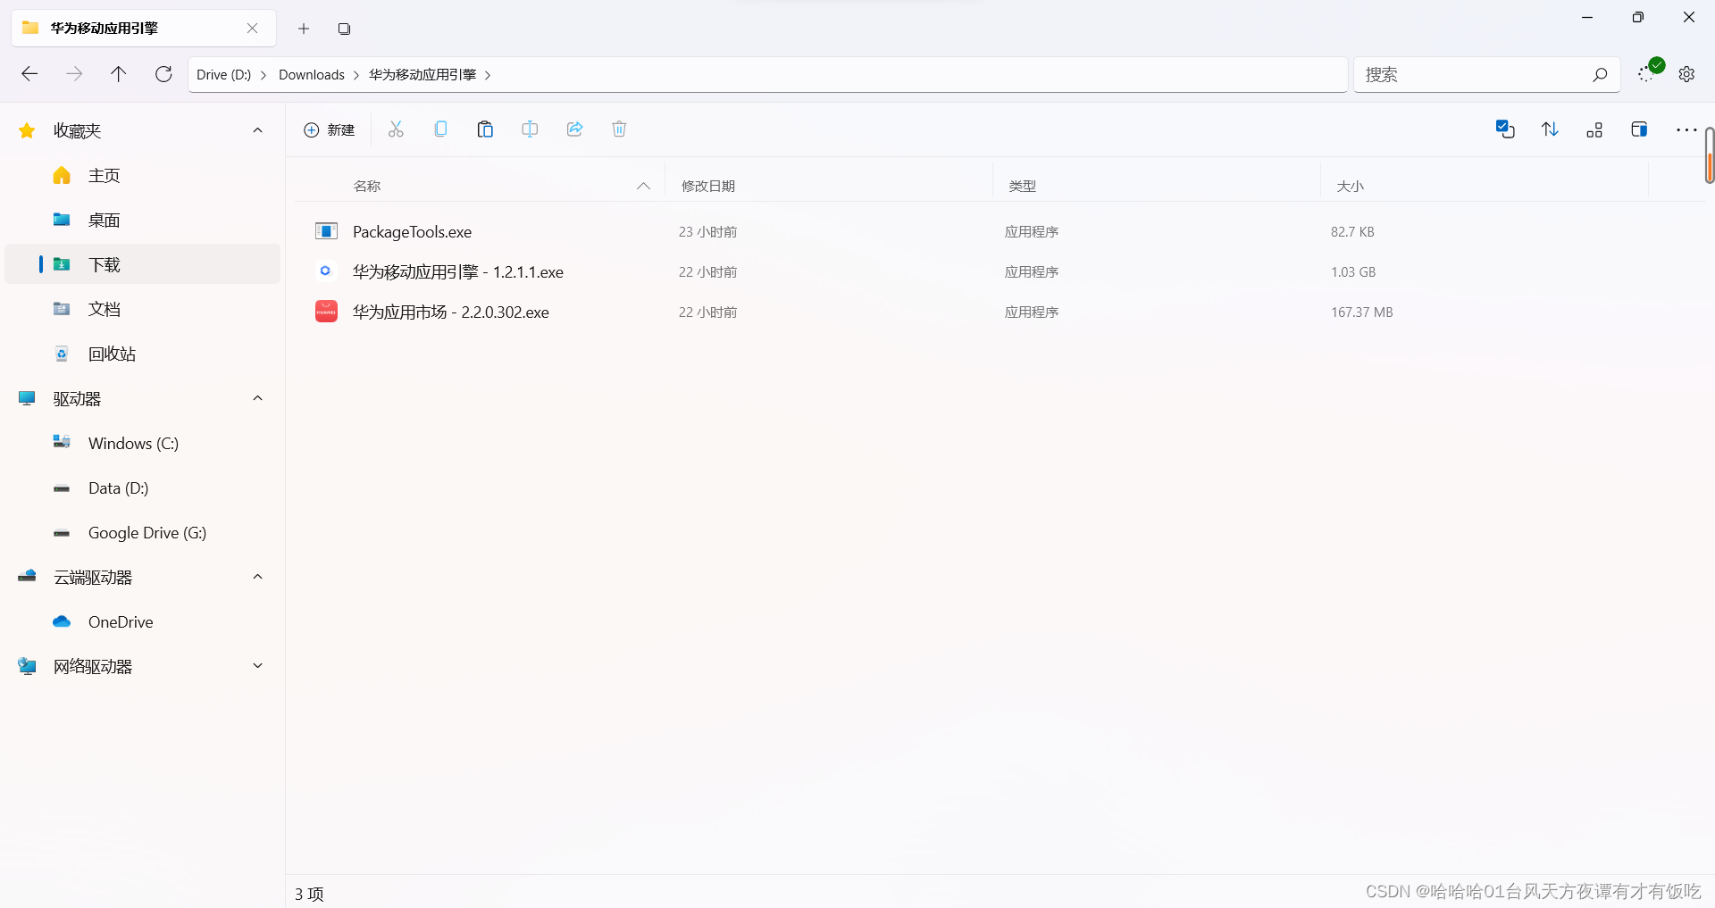The image size is (1715, 908).
Task: Click the 华为移动应用引擎 exe icon
Action: tap(326, 271)
